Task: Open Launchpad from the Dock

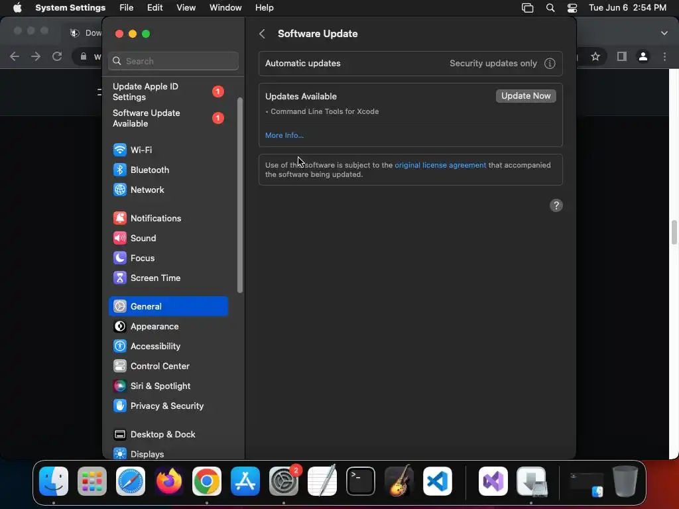Action: (92, 481)
